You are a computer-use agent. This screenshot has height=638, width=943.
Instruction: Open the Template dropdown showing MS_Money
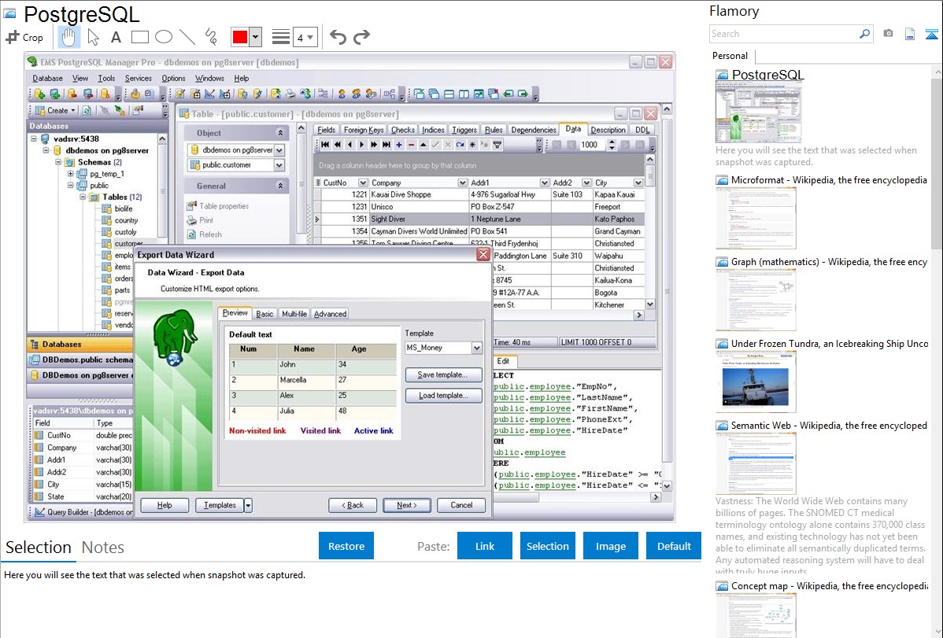[444, 348]
